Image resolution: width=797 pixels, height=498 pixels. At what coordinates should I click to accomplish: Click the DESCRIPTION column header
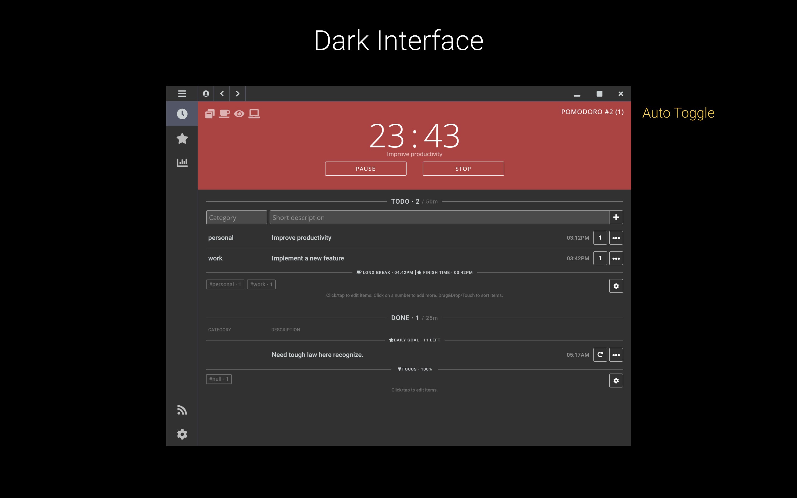(286, 330)
